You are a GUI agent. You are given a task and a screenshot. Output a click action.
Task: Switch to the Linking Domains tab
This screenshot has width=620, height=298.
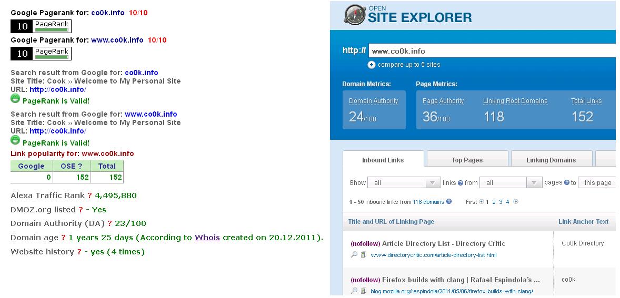pyautogui.click(x=551, y=160)
